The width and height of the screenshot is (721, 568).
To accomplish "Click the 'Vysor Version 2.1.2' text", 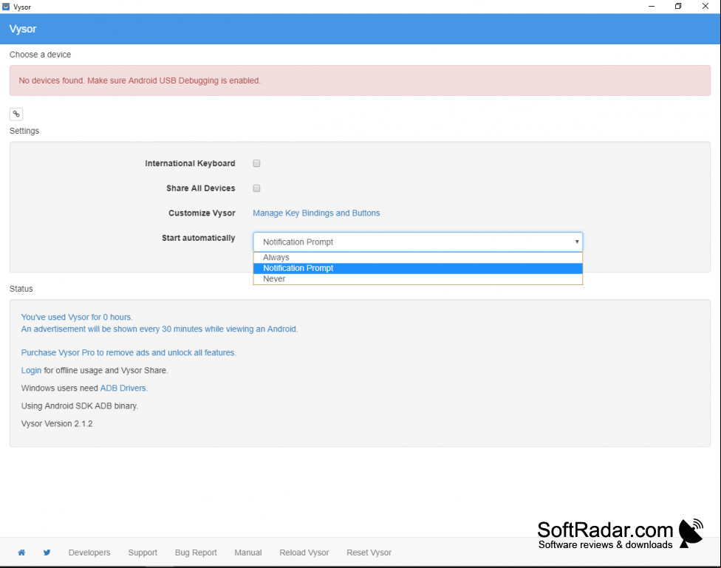I will pos(57,424).
